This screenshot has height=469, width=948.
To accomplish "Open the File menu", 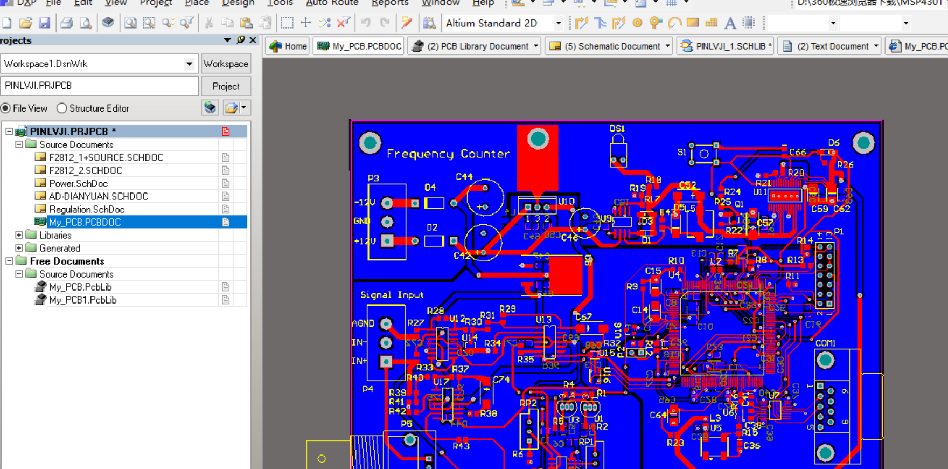I will [x=53, y=3].
